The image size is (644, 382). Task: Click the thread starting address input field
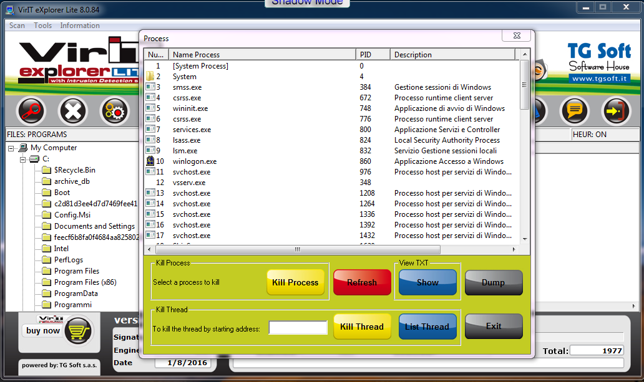point(298,328)
